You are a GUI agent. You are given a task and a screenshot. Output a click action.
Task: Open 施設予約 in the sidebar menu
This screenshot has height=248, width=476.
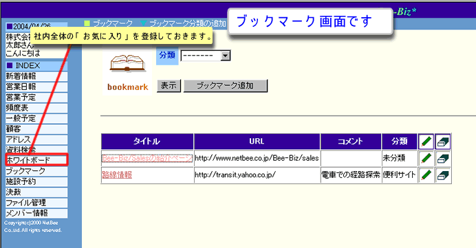point(36,181)
